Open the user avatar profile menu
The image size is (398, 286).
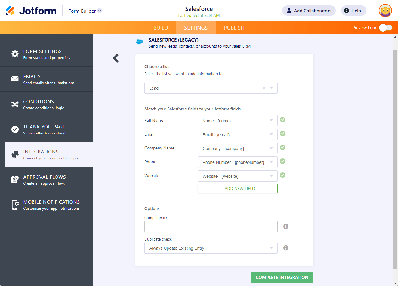click(385, 11)
